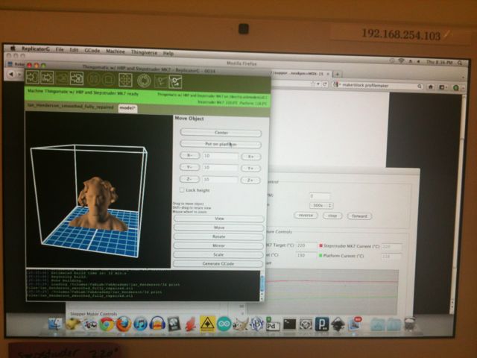The image size is (477, 358).
Task: Click the Firefox back arrow button
Action: [x=11, y=74]
